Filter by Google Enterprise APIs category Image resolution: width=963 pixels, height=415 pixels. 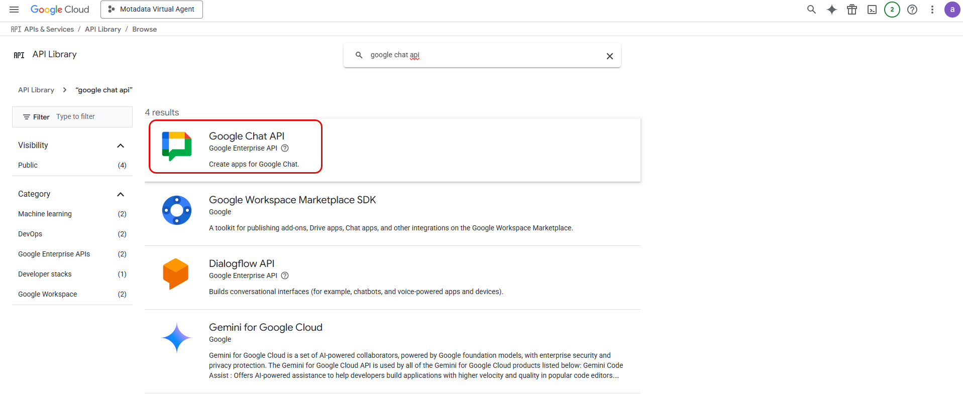72,254
